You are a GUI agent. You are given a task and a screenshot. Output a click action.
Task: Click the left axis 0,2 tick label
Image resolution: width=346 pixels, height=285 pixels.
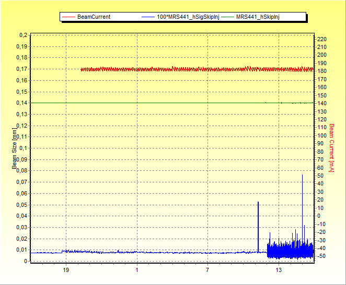(23, 35)
